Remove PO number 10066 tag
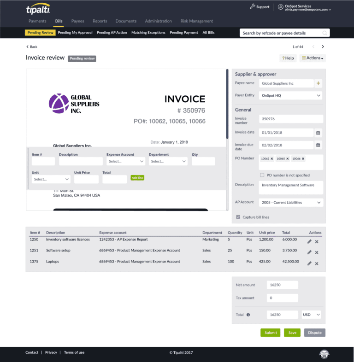 click(303, 158)
